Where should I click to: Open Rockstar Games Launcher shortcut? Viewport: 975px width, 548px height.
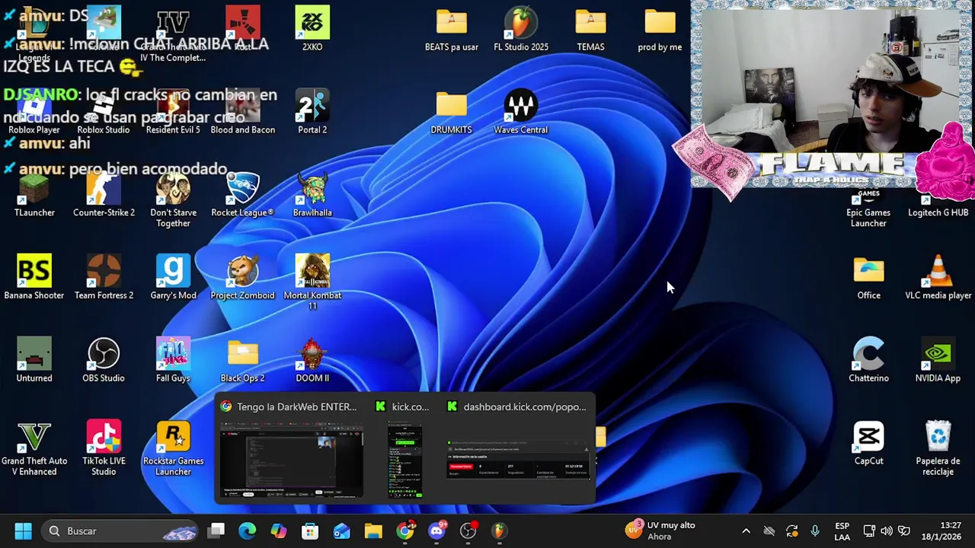pyautogui.click(x=173, y=449)
